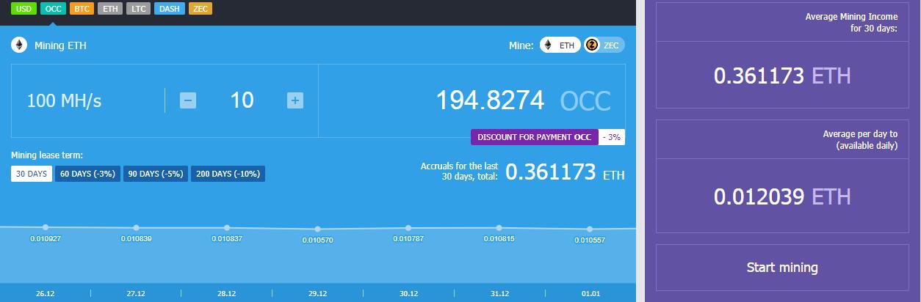Toggle mining coin to ETH
The width and height of the screenshot is (921, 302).
point(560,45)
